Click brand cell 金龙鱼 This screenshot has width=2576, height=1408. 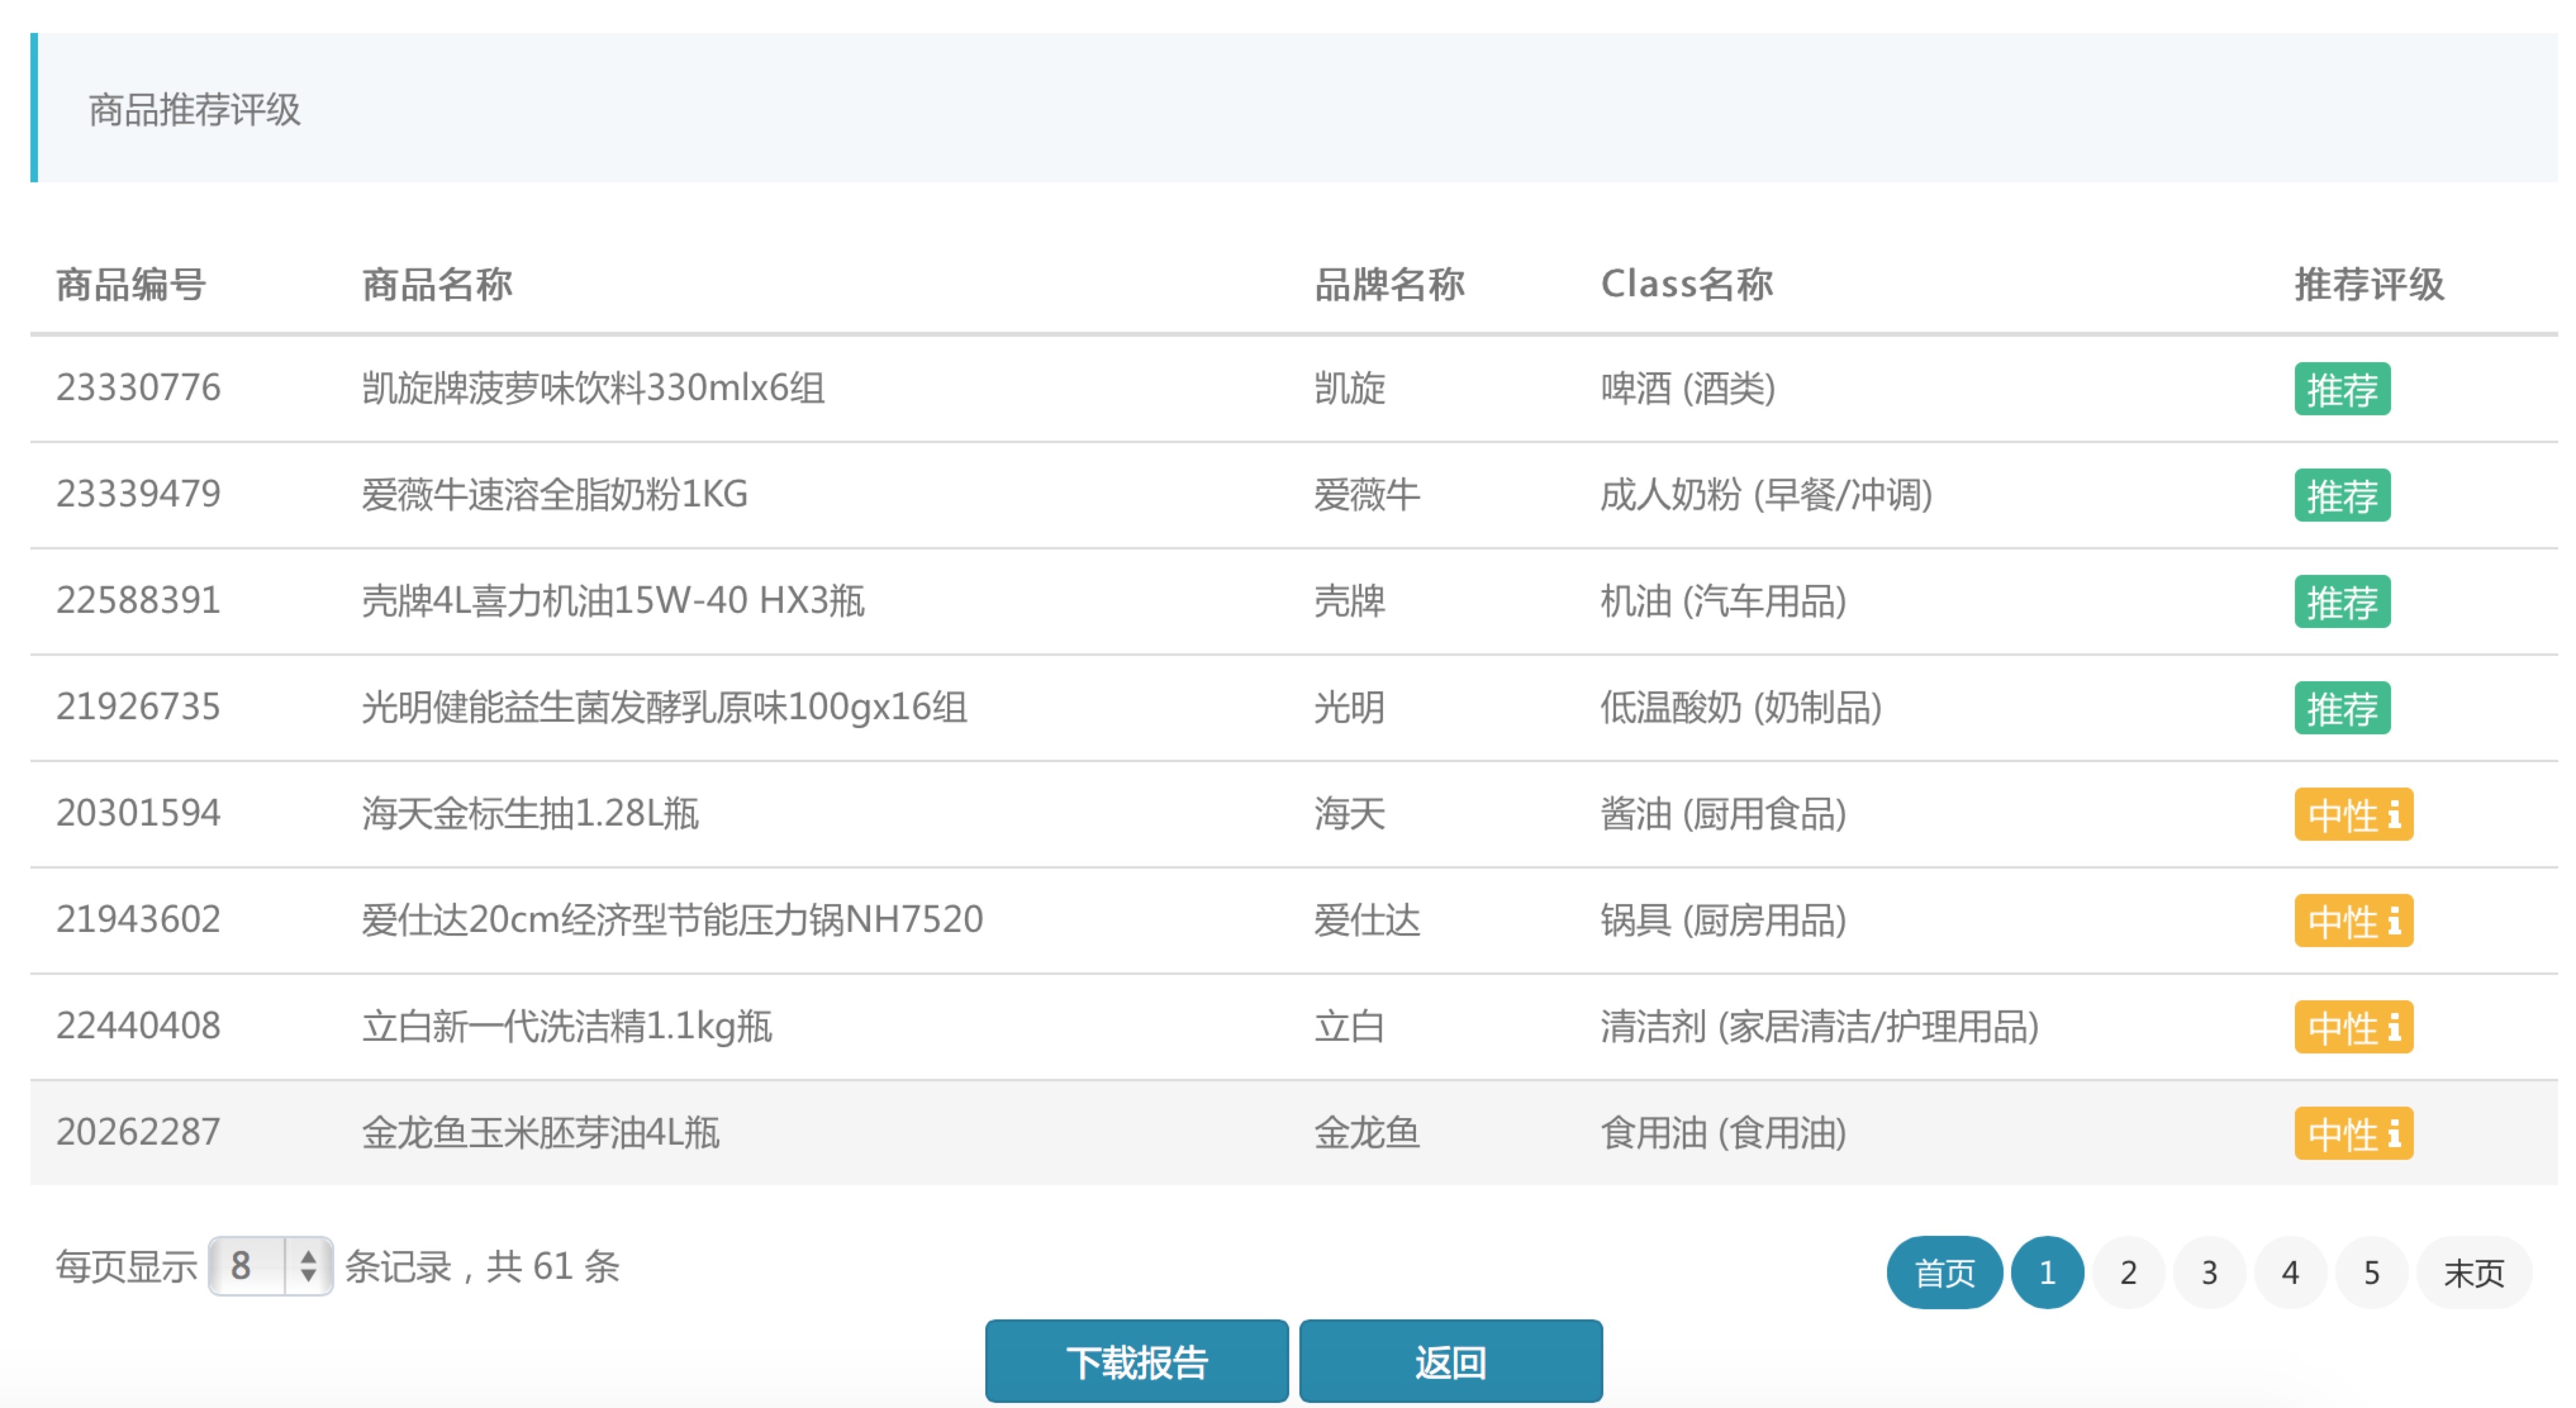click(x=1367, y=1132)
